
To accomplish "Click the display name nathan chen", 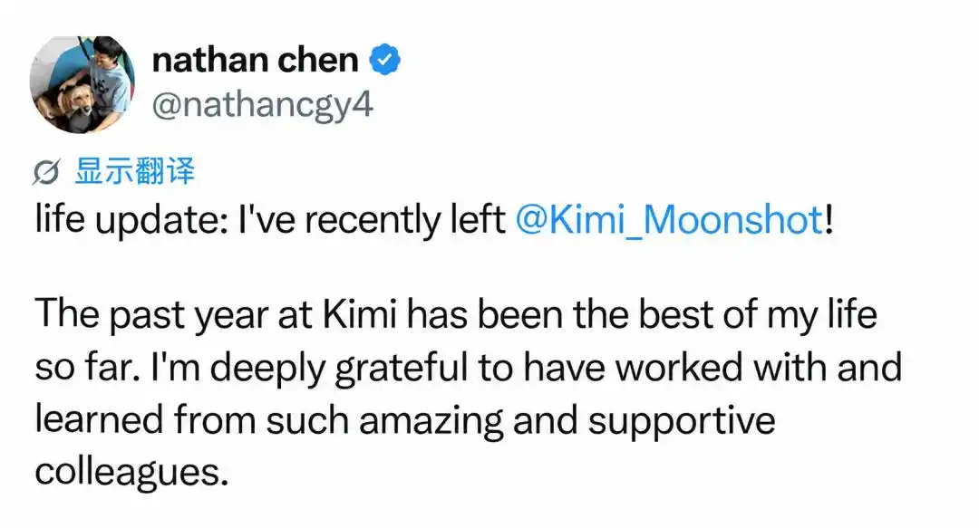I will pos(256,61).
